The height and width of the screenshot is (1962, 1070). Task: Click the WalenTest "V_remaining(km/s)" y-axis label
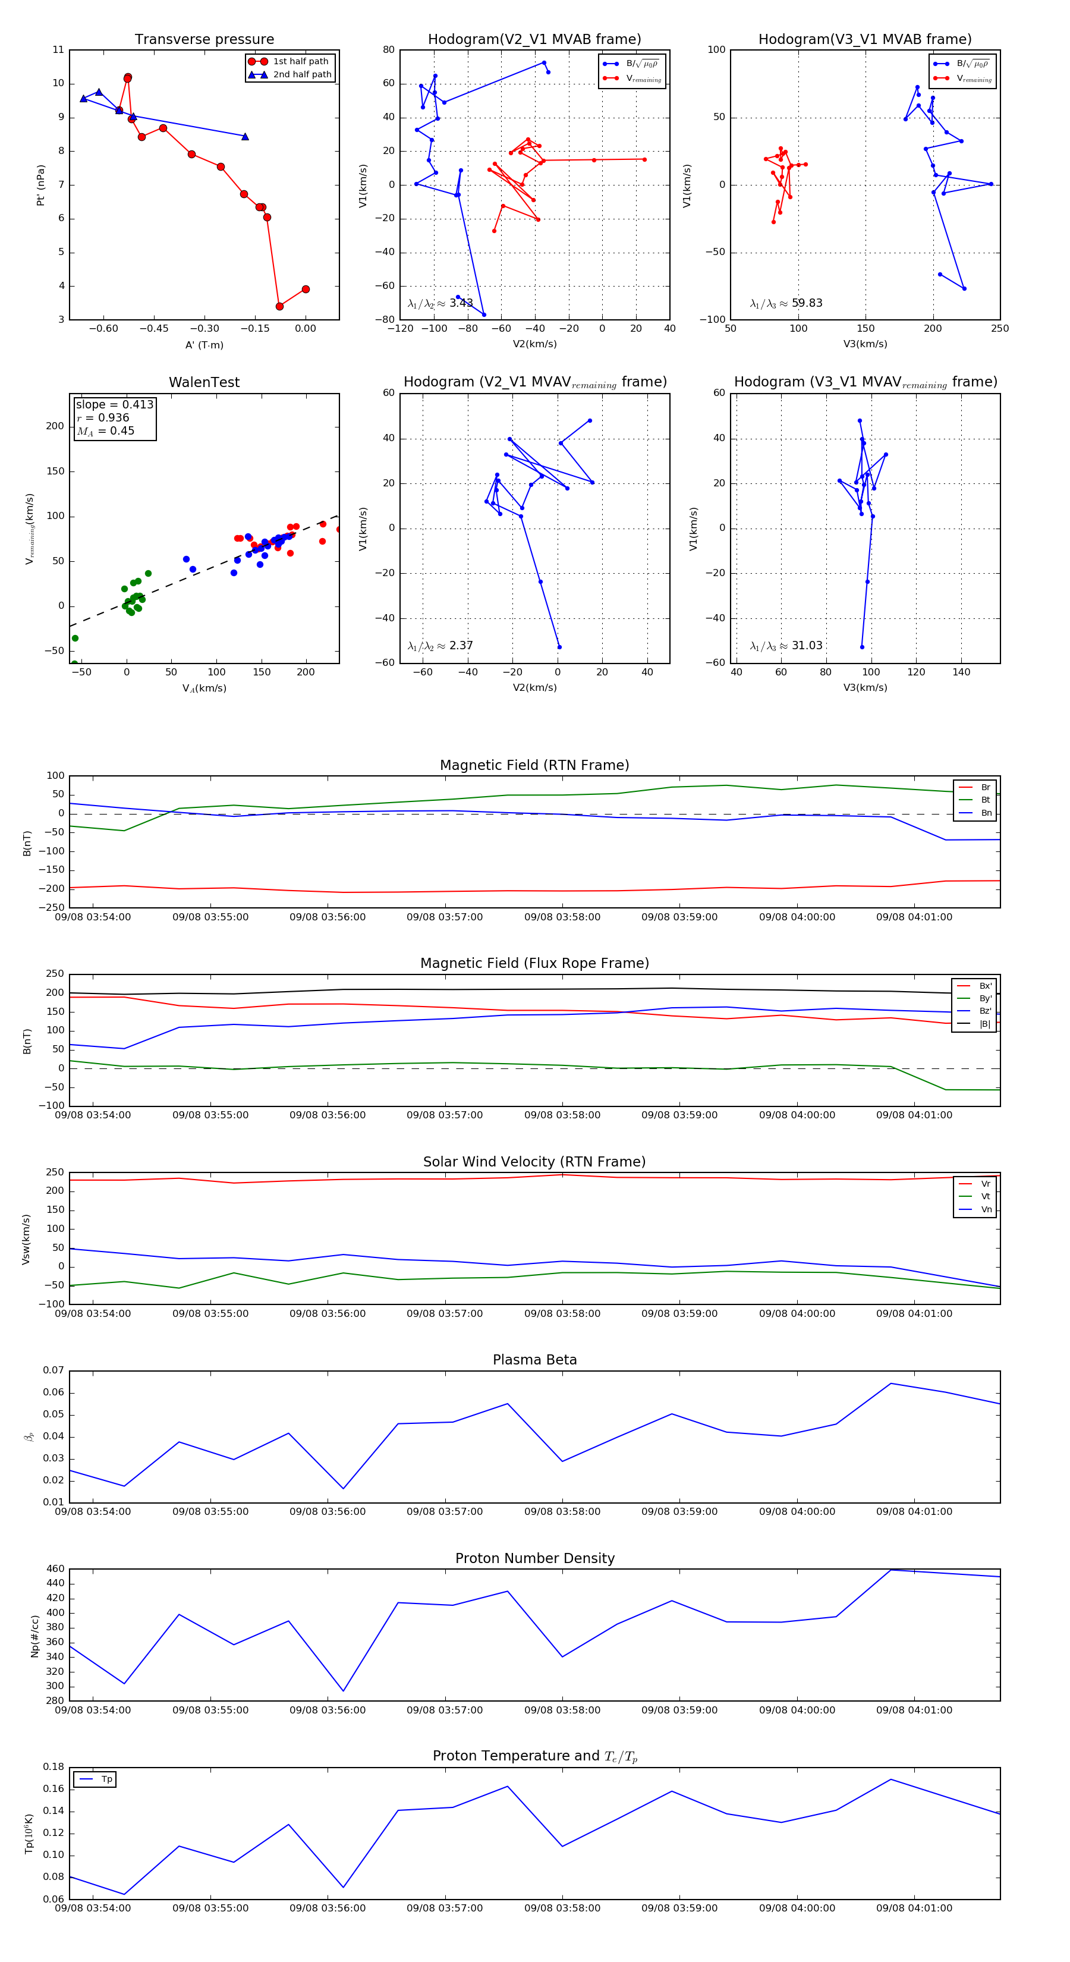(30, 528)
